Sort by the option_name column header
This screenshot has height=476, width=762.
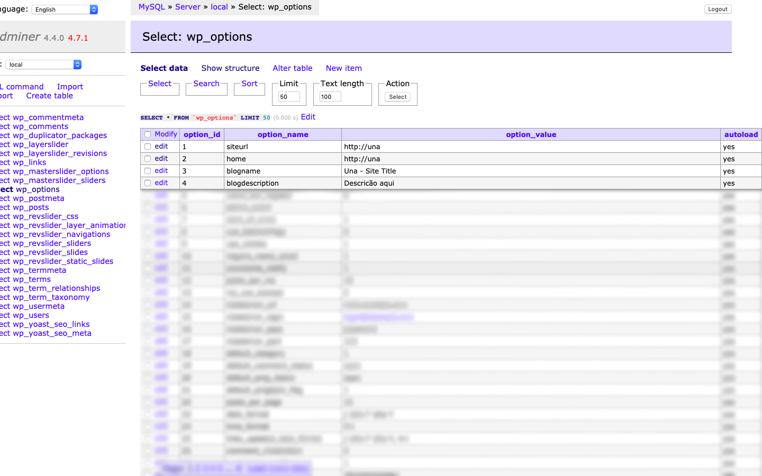pos(283,134)
